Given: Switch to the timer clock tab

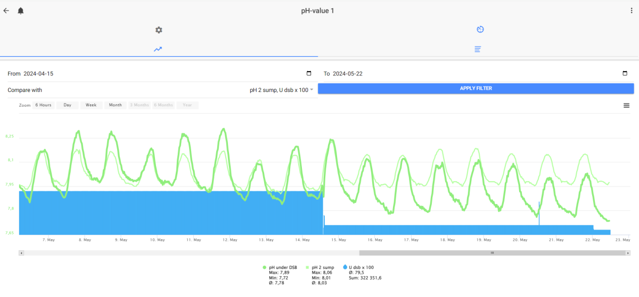Looking at the screenshot, I should coord(480,29).
